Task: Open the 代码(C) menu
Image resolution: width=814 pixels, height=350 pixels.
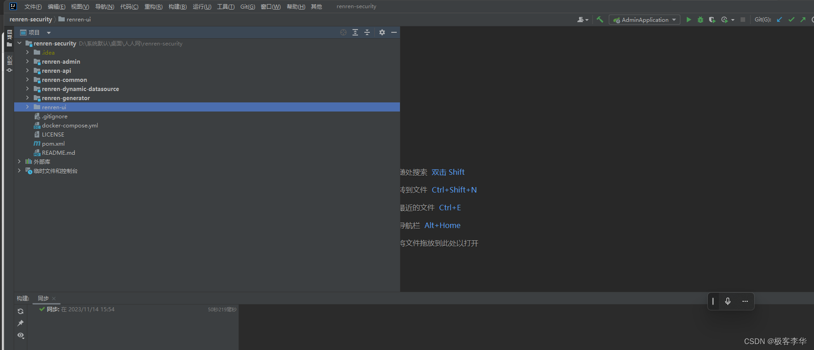Action: (129, 6)
